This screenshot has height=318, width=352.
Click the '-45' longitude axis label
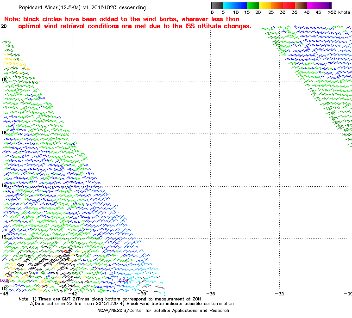4,294
